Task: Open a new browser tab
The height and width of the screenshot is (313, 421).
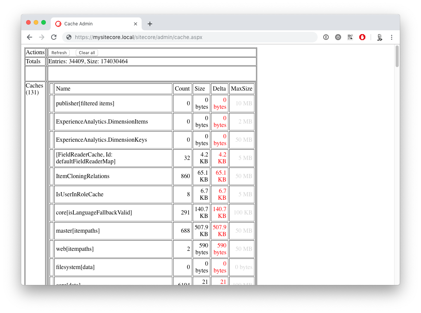Action: [x=150, y=24]
